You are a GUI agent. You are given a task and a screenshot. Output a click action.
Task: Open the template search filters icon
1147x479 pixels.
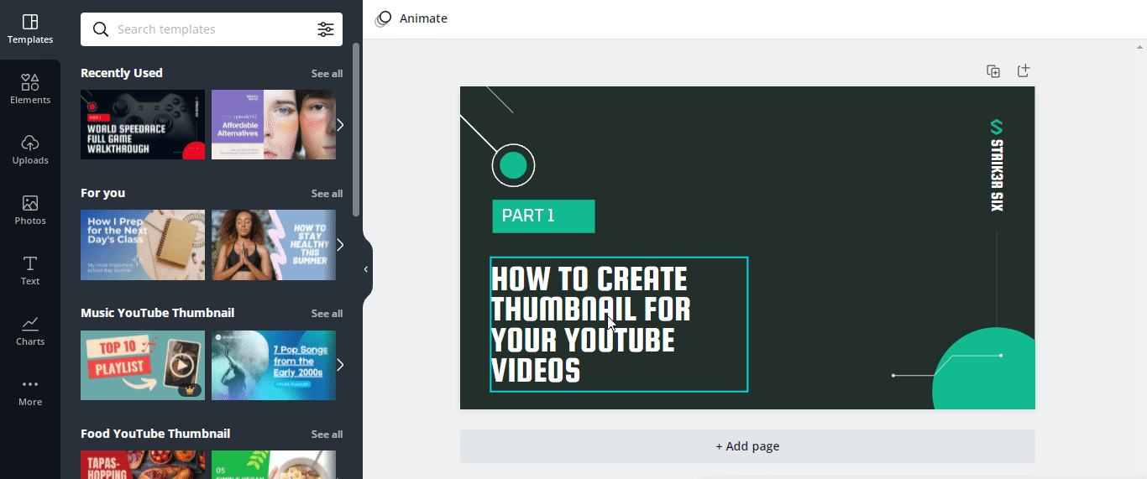click(326, 29)
